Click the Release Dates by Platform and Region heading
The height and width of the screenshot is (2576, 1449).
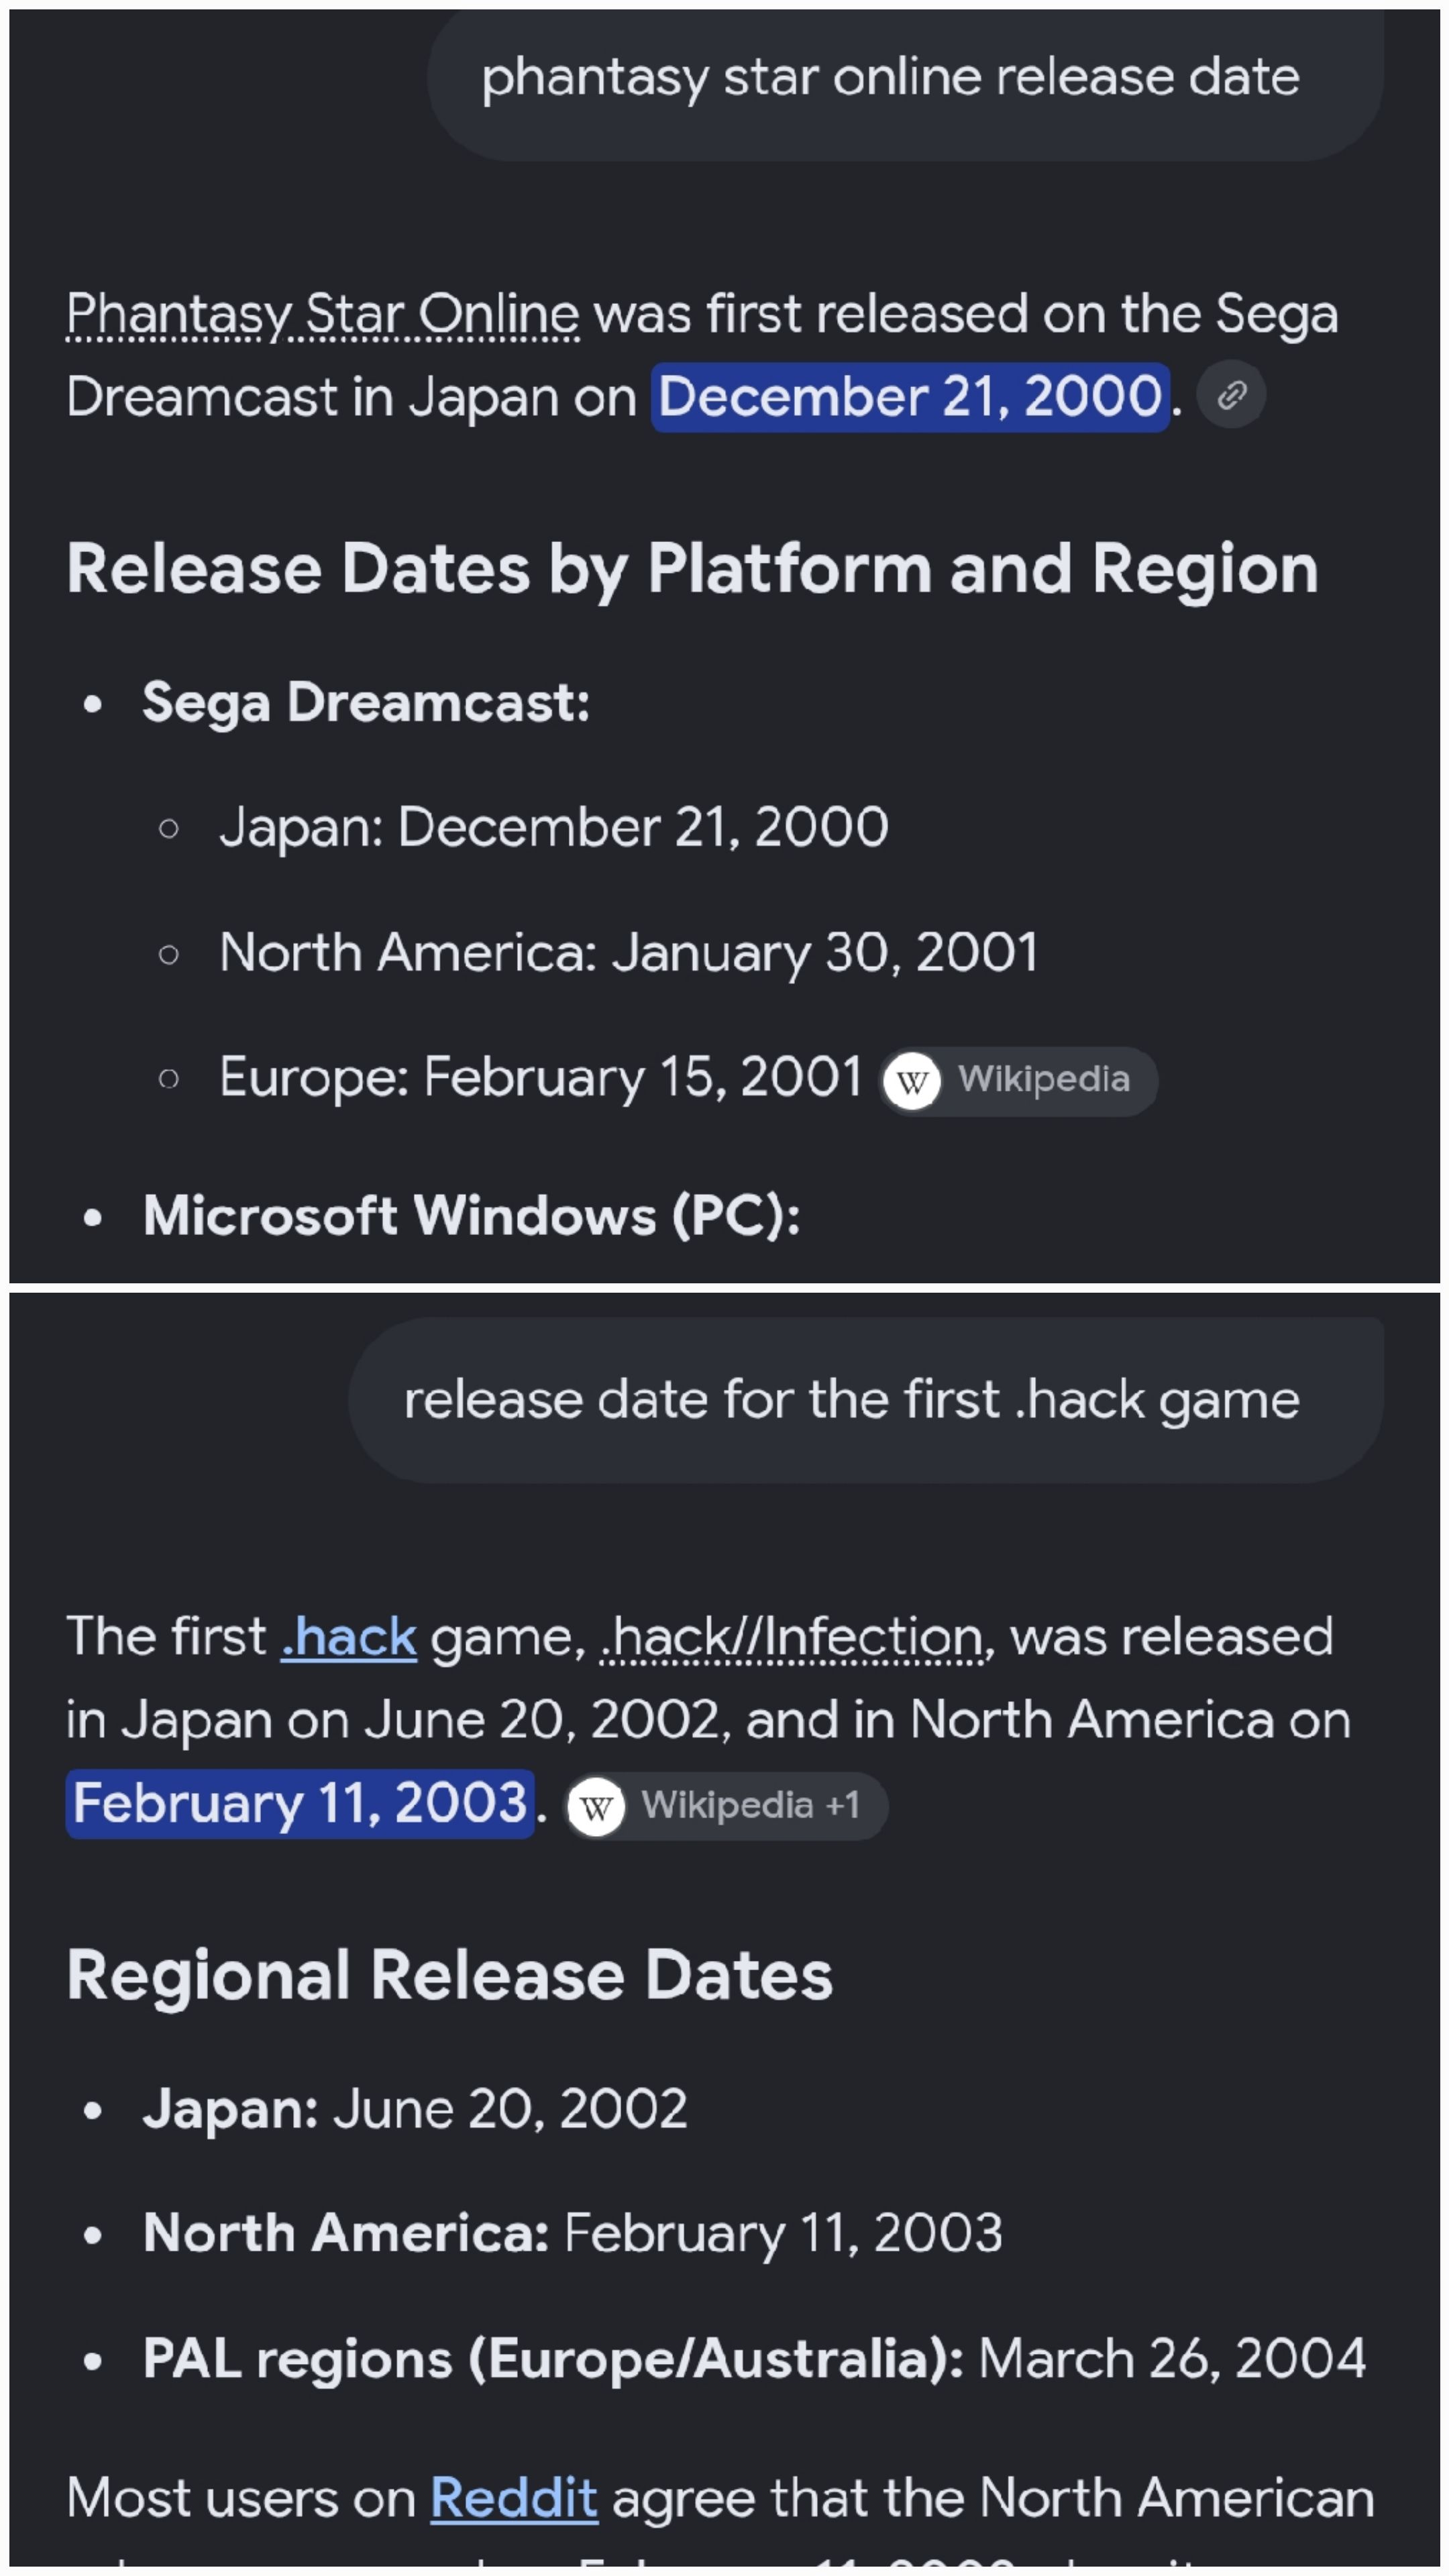(692, 570)
